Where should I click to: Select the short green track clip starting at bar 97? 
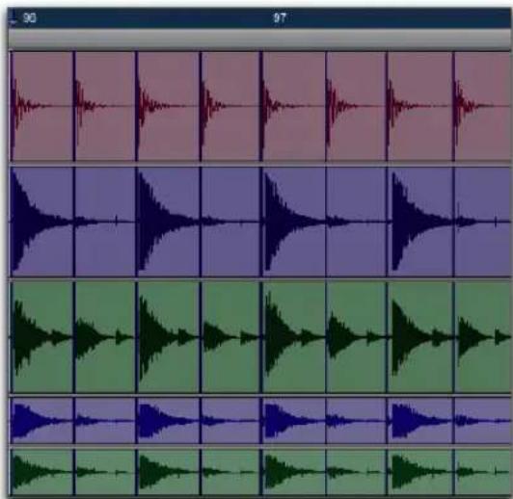tap(293, 472)
